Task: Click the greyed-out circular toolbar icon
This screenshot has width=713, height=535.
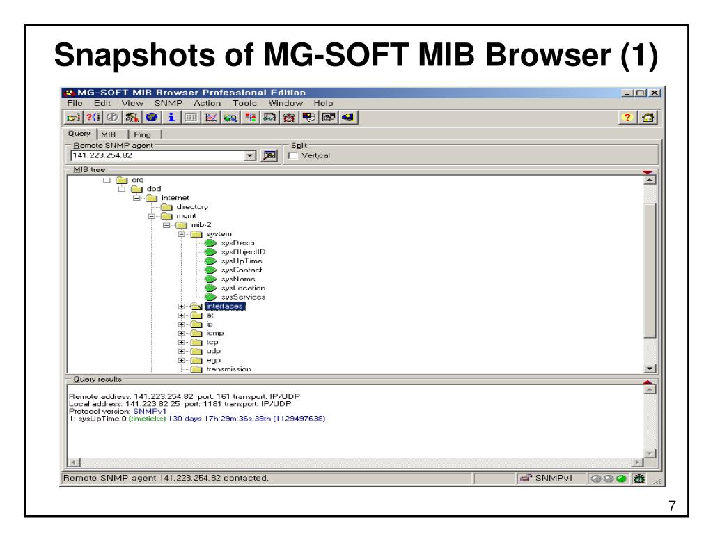Action: pos(112,117)
